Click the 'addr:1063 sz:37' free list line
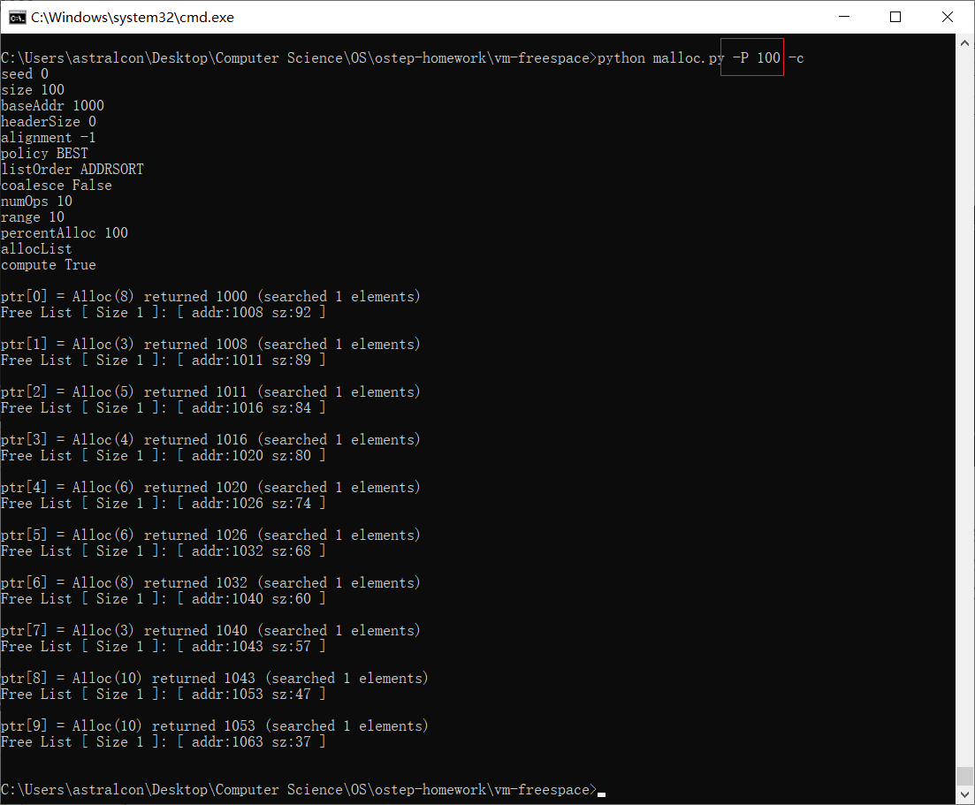975x805 pixels. 164,742
